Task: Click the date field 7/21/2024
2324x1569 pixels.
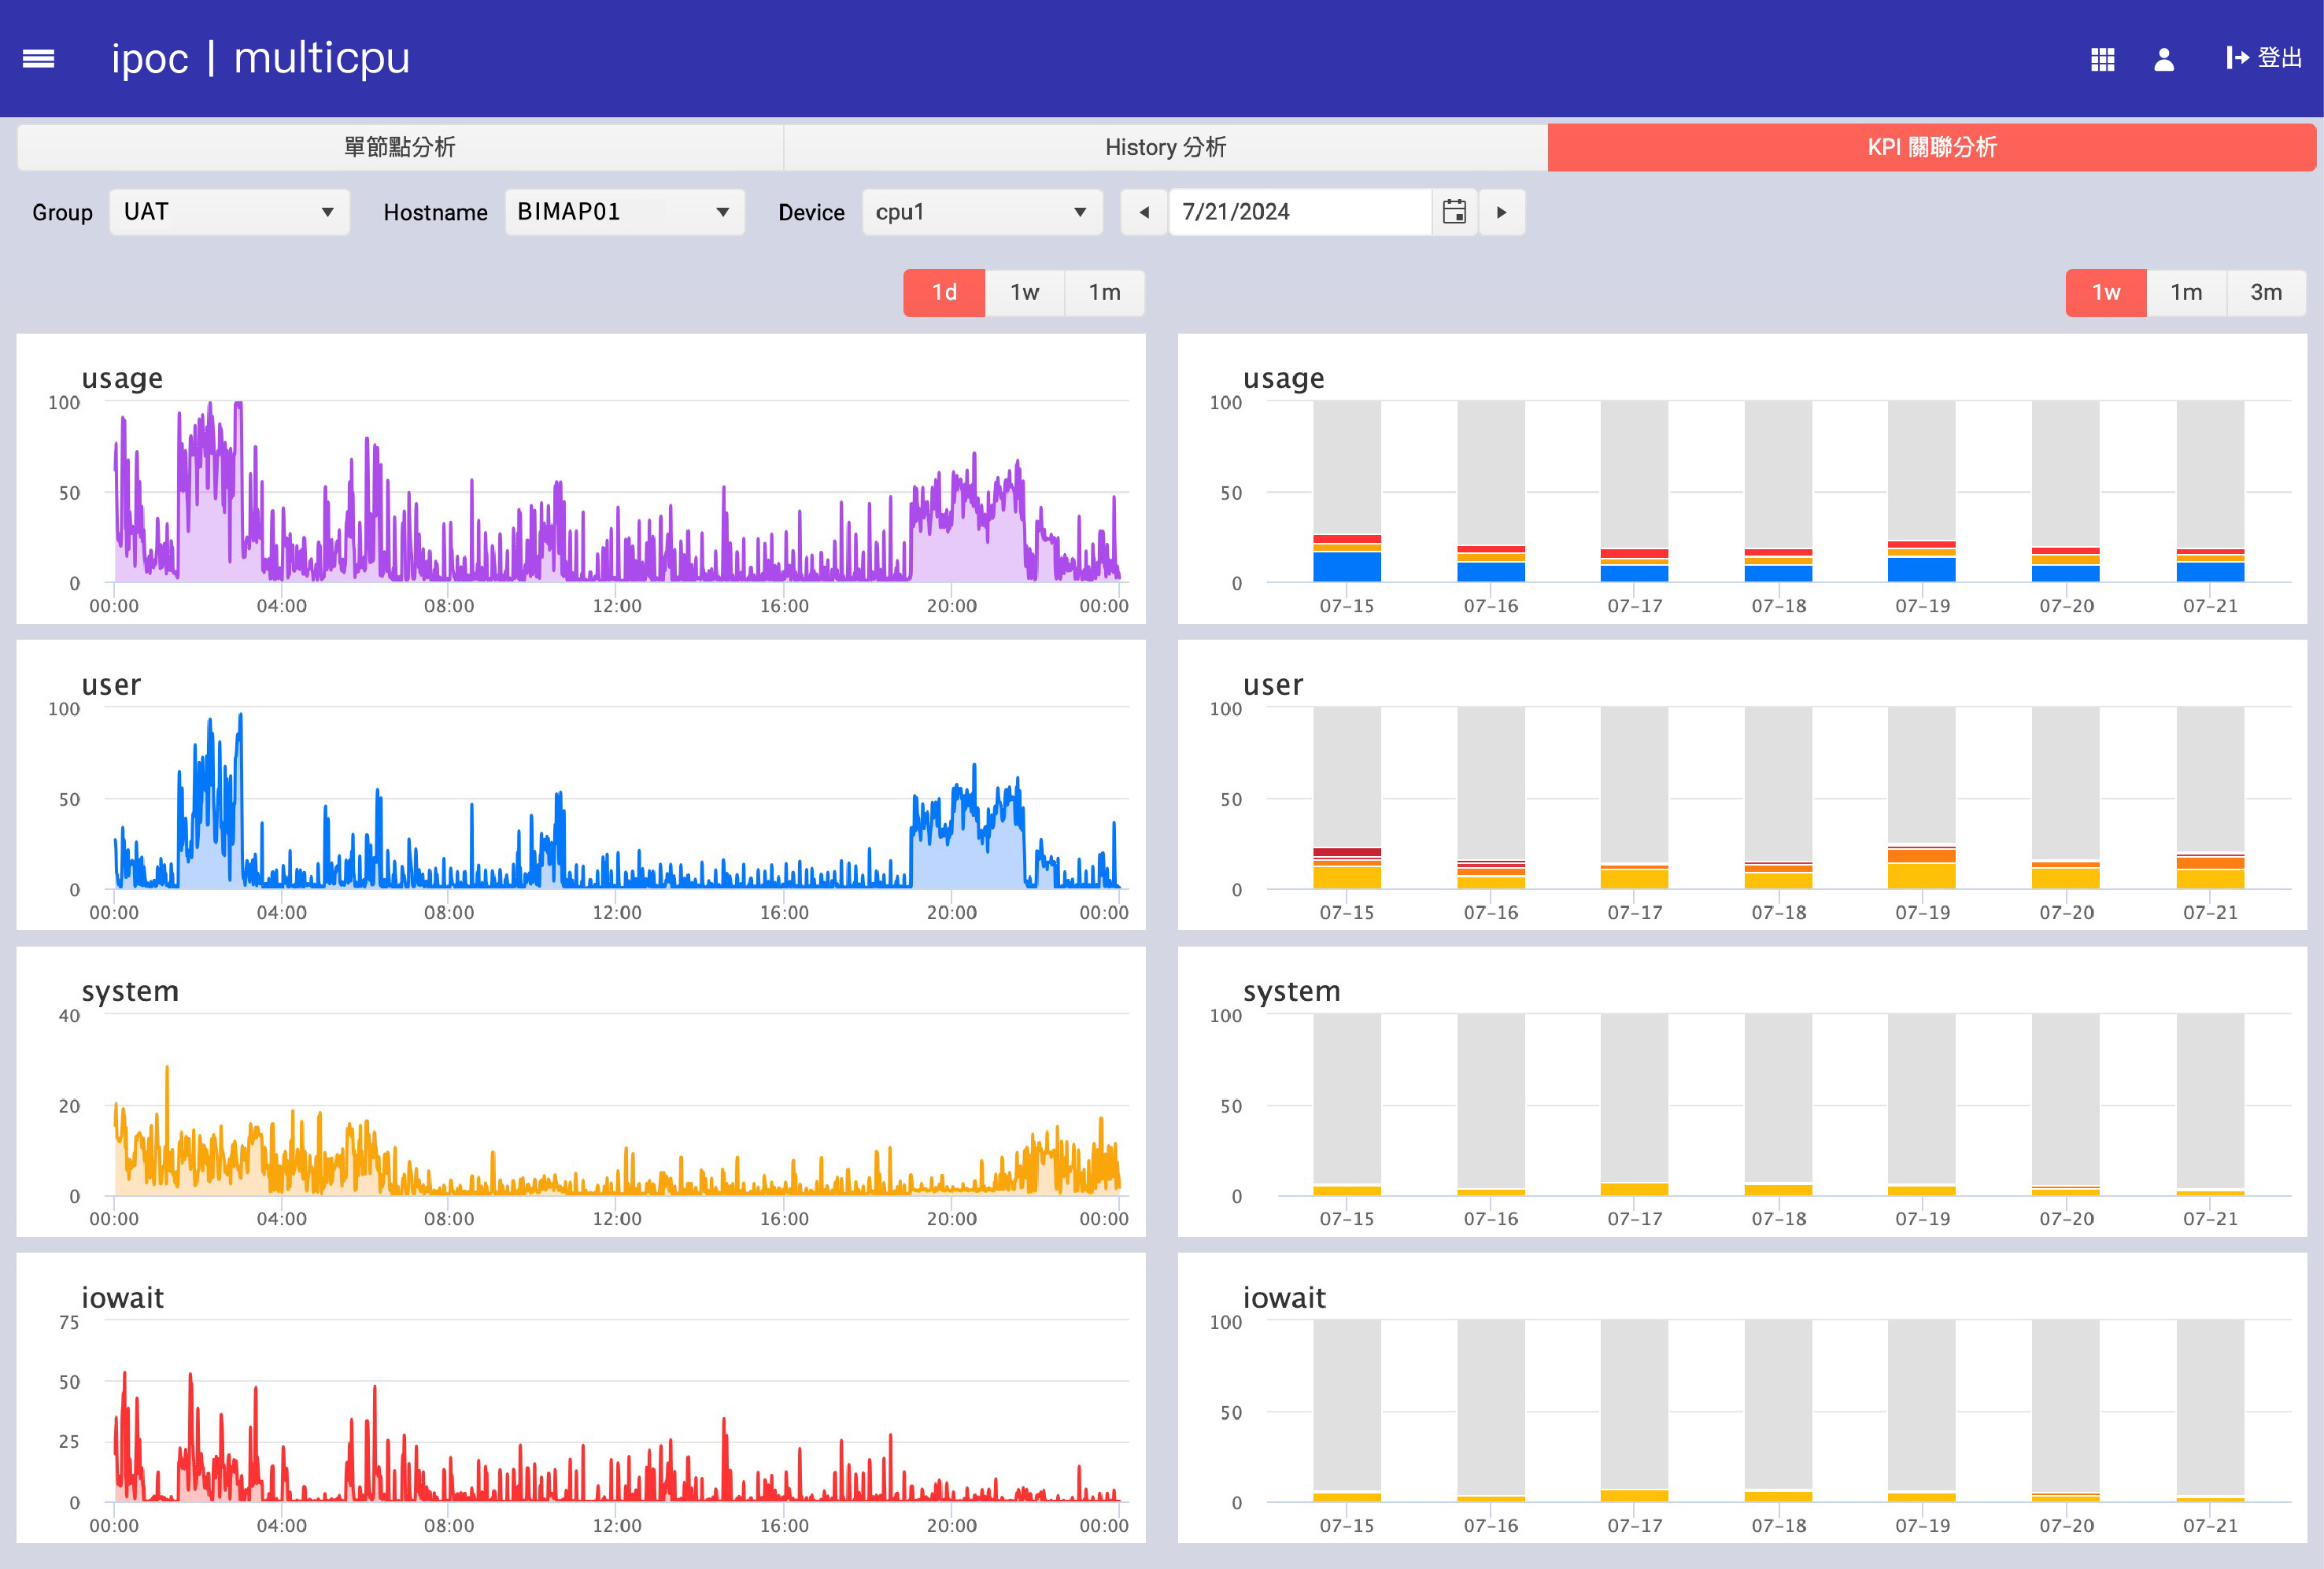Action: point(1300,212)
